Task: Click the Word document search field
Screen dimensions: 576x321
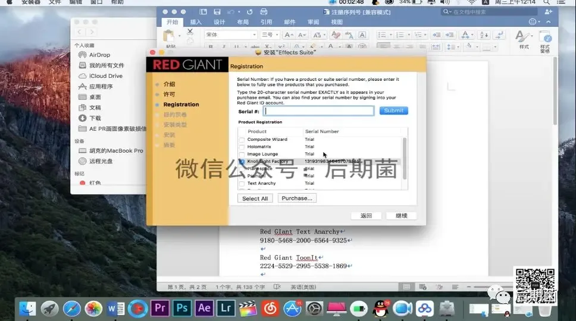Action: (x=490, y=12)
